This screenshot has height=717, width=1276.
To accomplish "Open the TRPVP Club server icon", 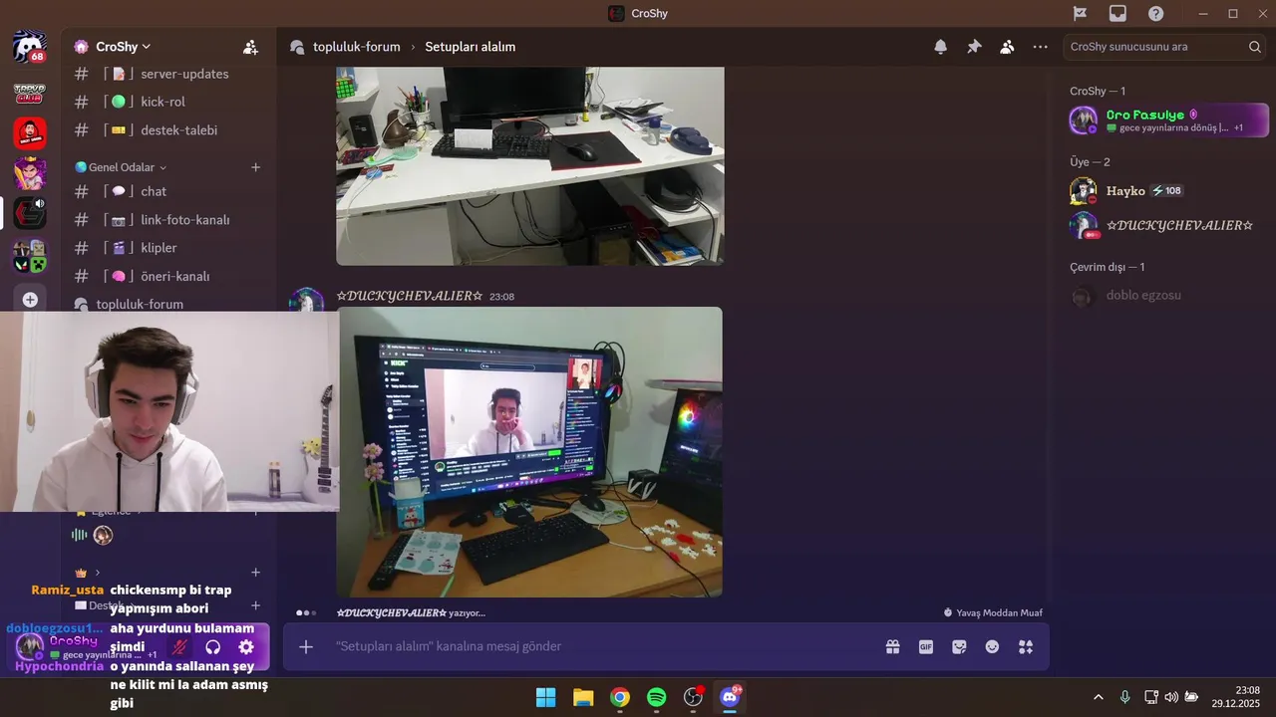I will [29, 93].
